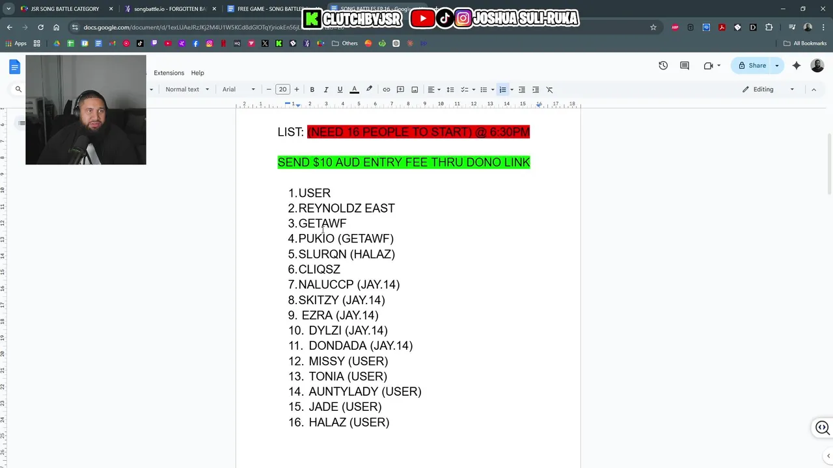Open the version history clock icon
The image size is (833, 468).
663,66
